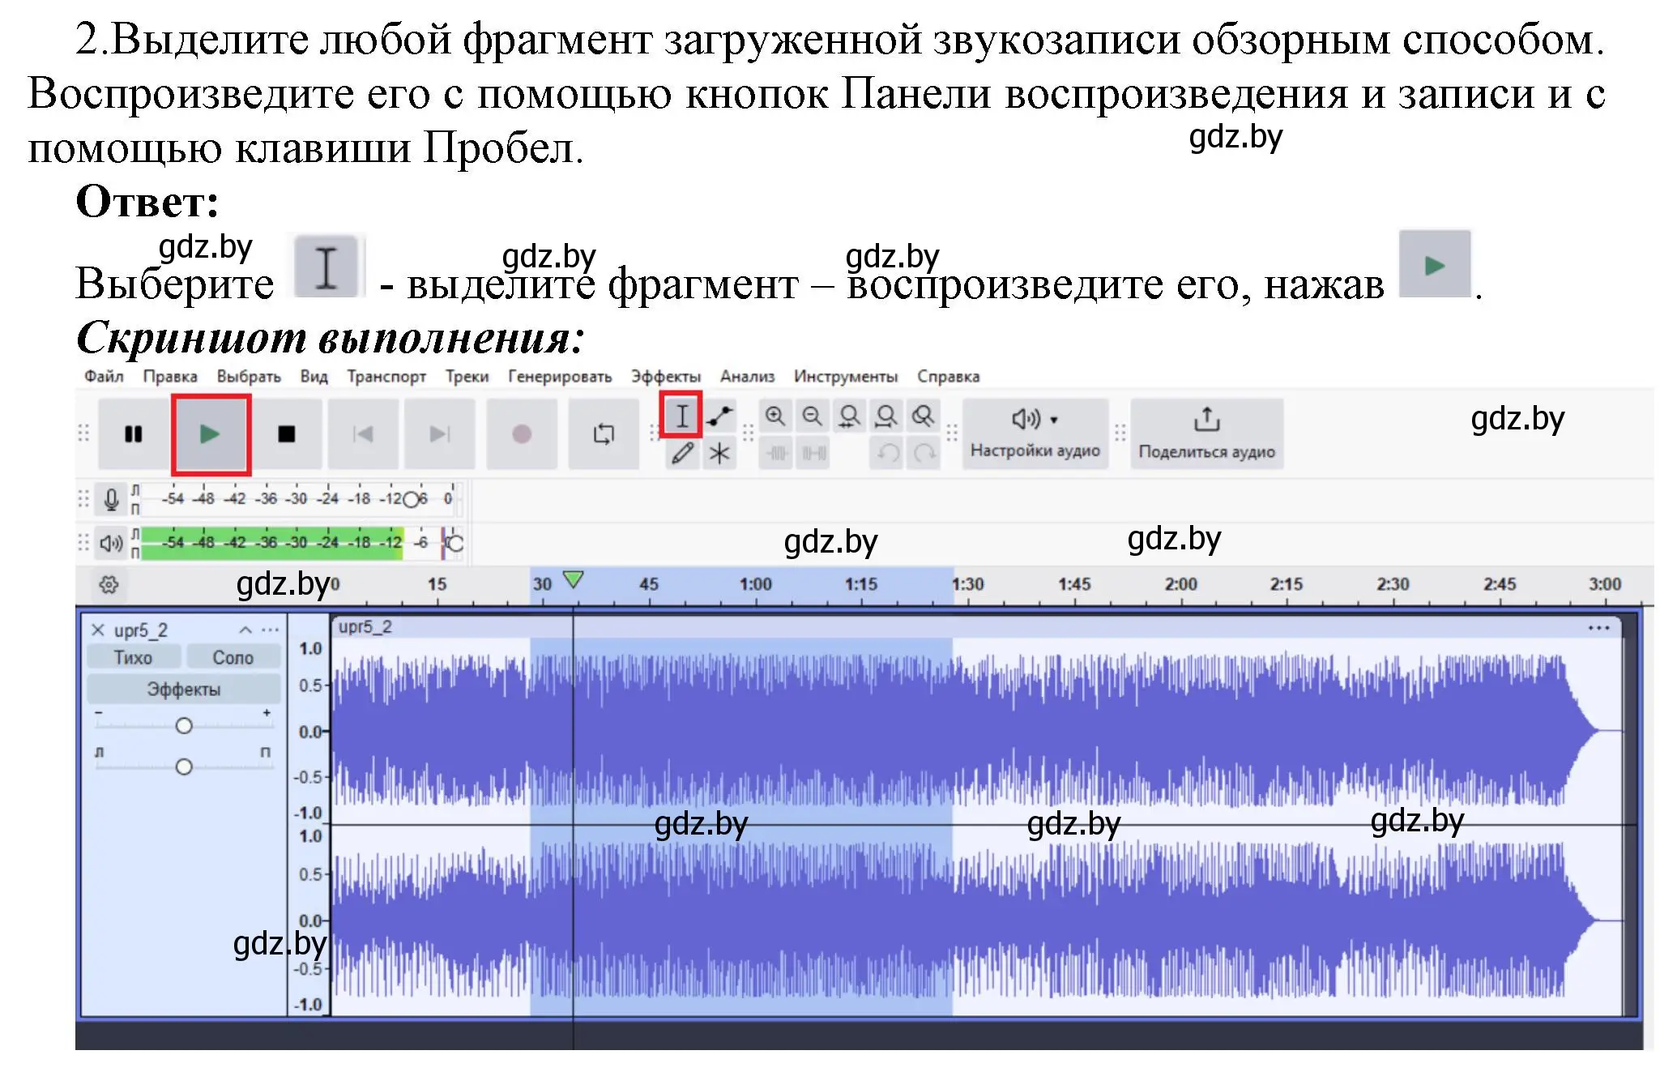Fit project to width zoom icon
This screenshot has height=1089, width=1660.
(x=886, y=416)
